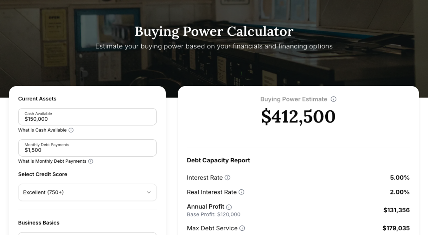Screen dimensions: 428x235
Task: Click info icon beside Monthly Debt Payments help
Action: click(91, 161)
